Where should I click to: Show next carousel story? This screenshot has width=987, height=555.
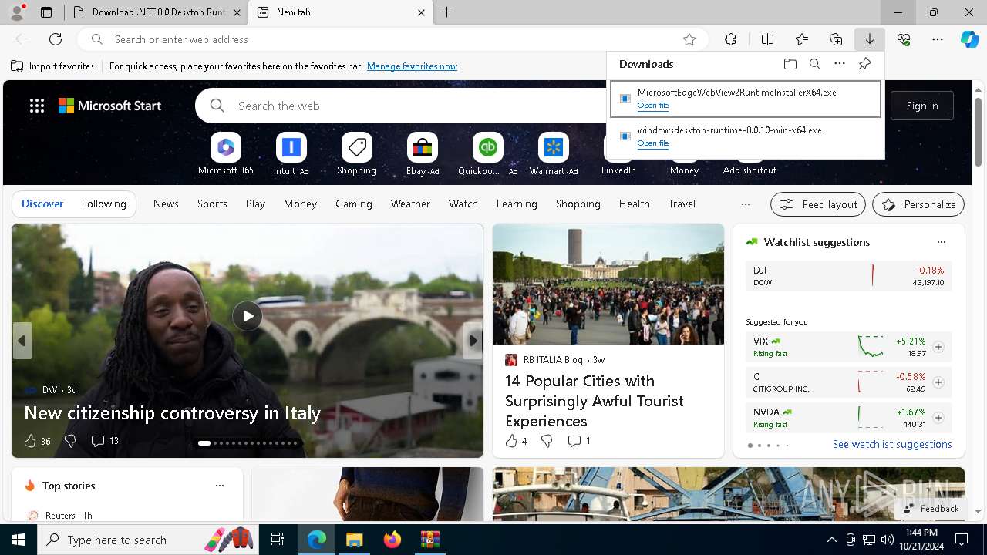click(473, 341)
